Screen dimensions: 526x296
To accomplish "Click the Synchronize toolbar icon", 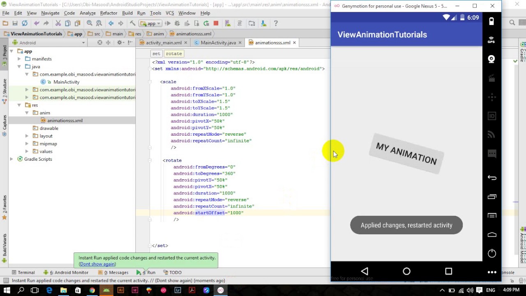I will (x=25, y=23).
